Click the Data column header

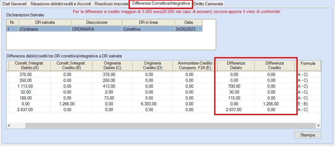pos(189,23)
